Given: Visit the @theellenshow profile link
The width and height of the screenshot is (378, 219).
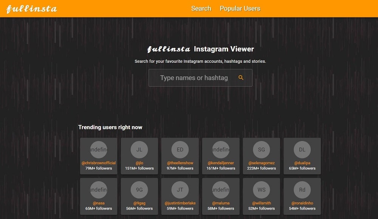Looking at the screenshot, I should click(x=180, y=163).
